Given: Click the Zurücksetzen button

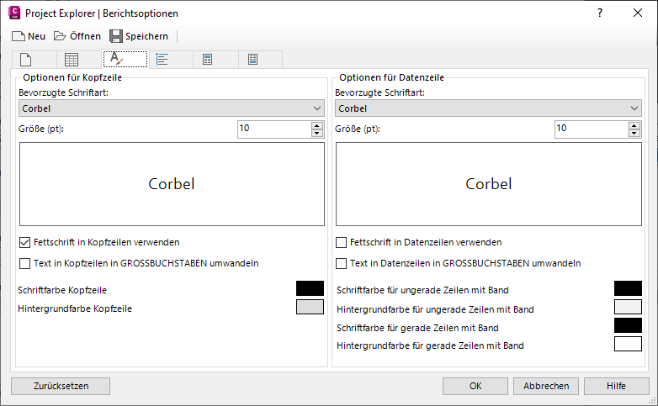Looking at the screenshot, I should [61, 386].
